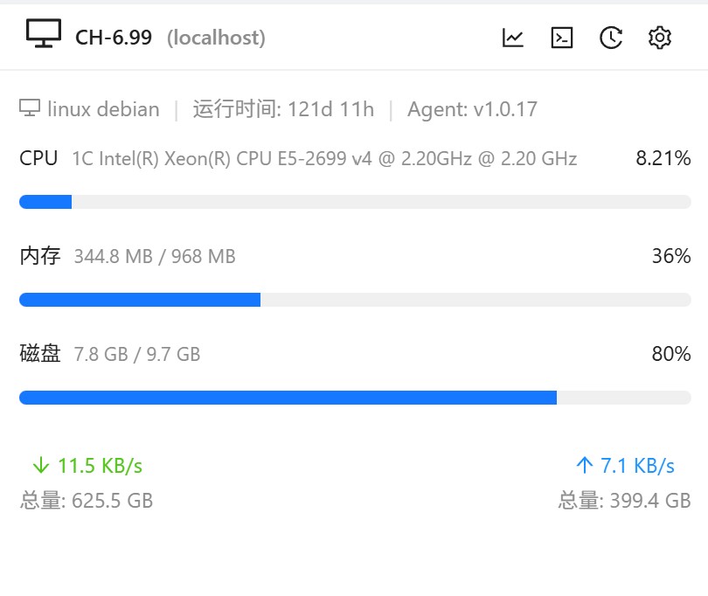Click the CPU usage progress bar

355,202
